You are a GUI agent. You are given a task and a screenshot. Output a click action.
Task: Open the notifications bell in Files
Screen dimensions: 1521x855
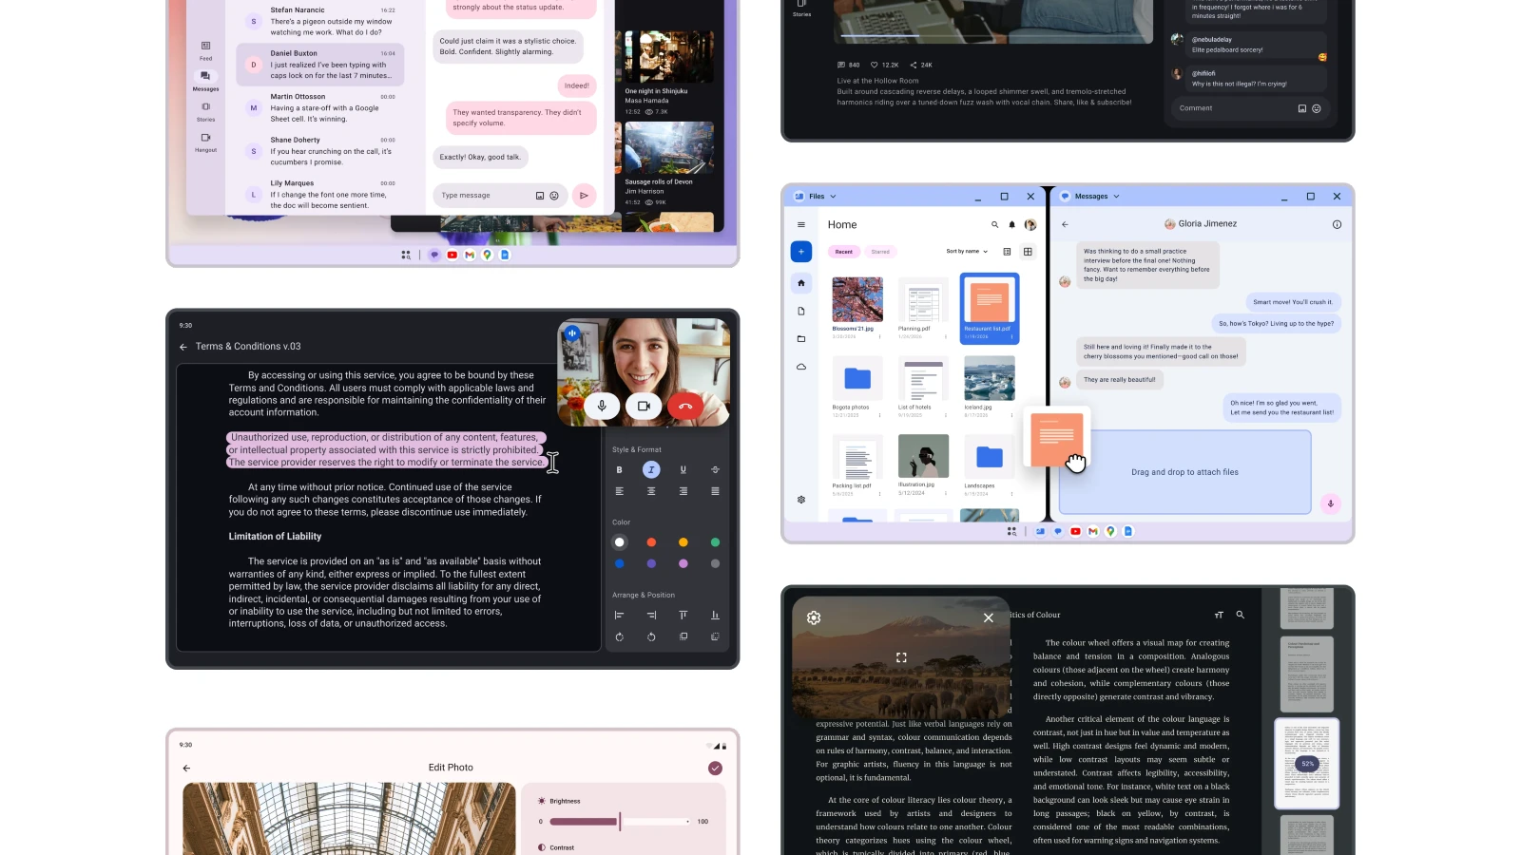click(1011, 225)
